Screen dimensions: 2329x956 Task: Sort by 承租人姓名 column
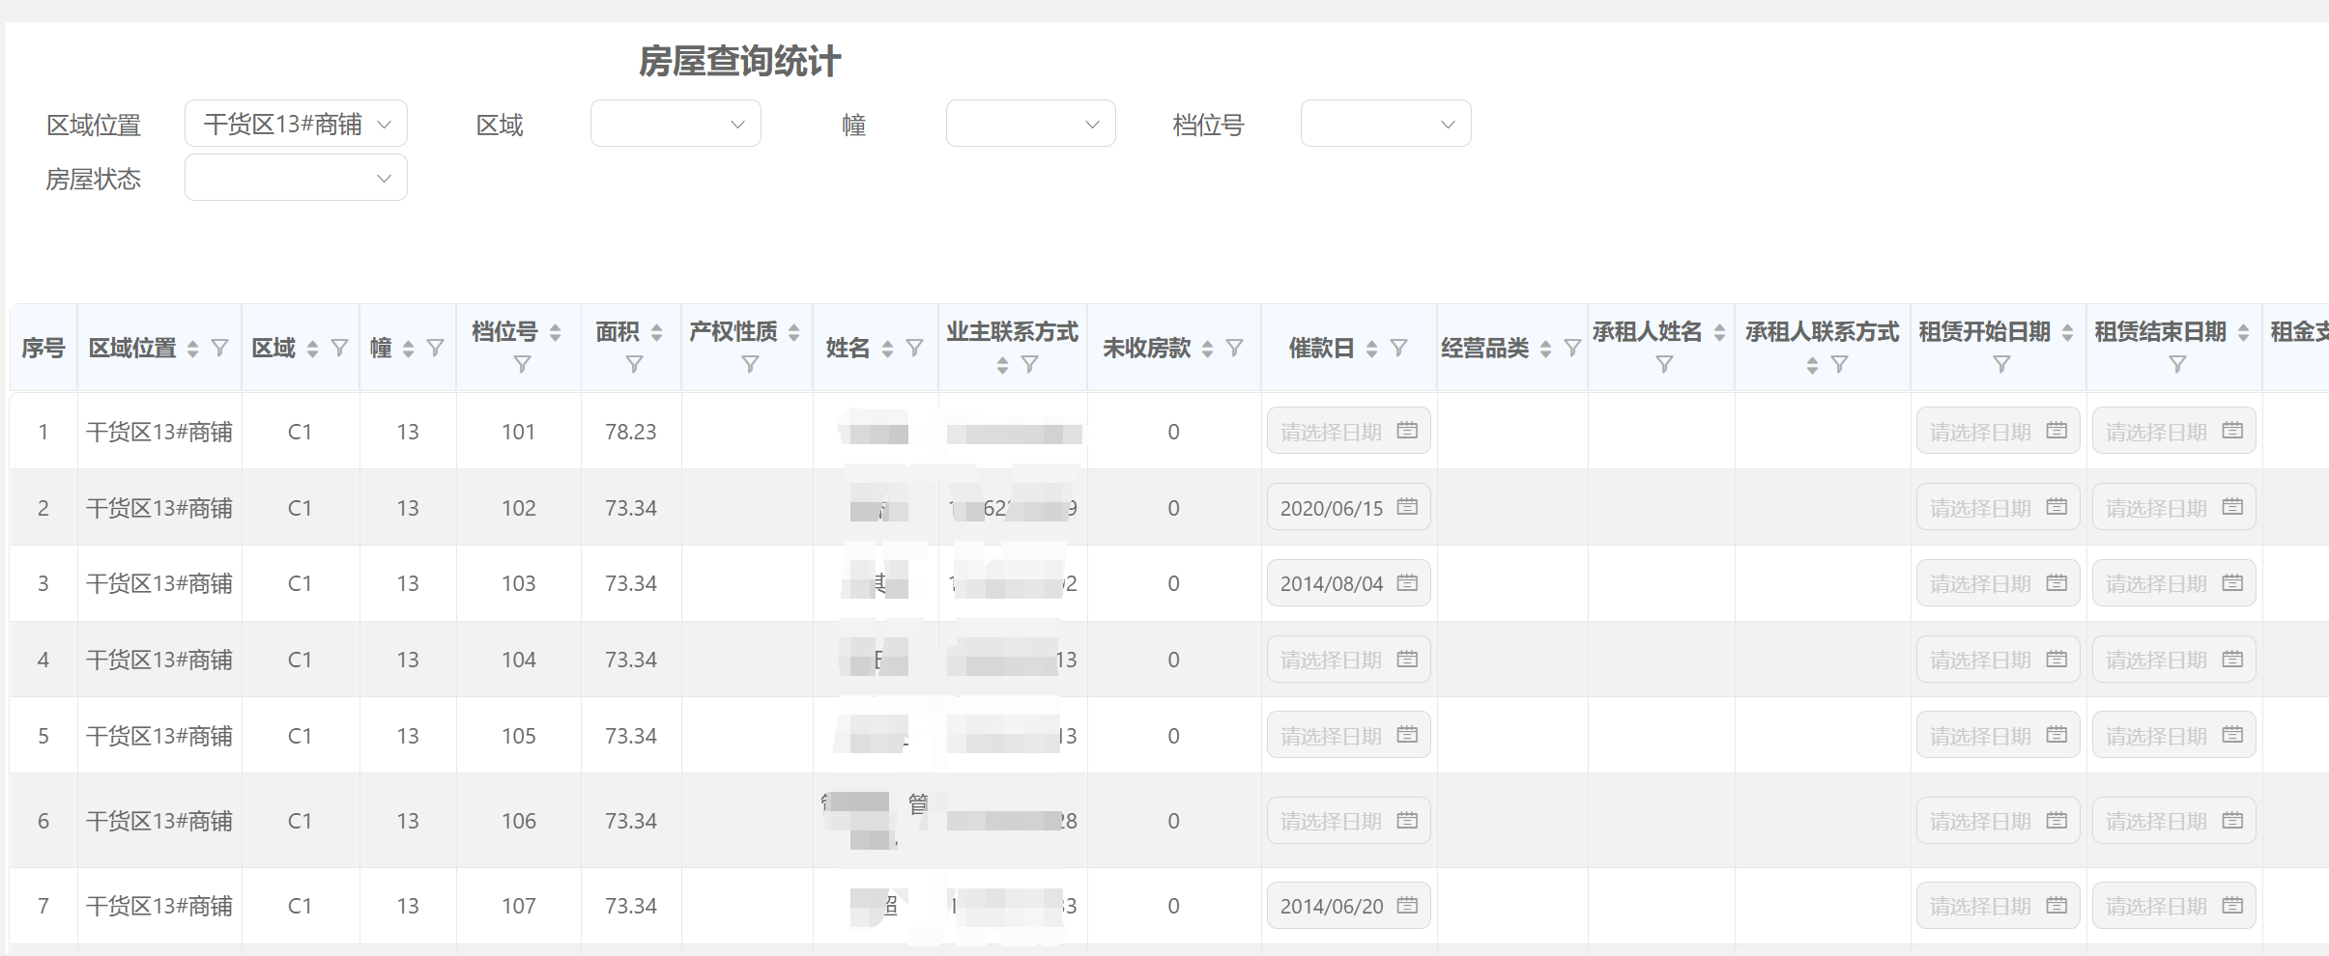tap(1719, 332)
